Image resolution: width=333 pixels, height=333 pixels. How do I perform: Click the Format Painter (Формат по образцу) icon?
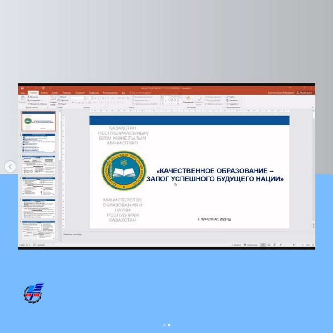pos(29,104)
